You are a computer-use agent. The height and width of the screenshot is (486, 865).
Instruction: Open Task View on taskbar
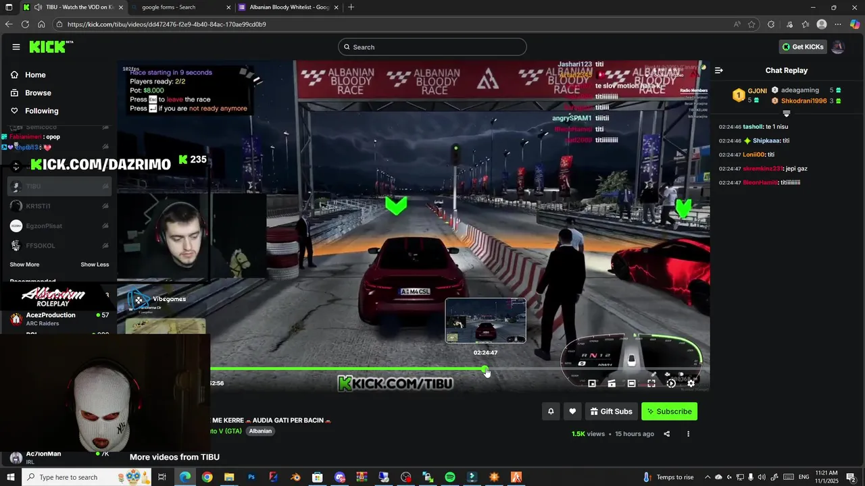tap(162, 477)
